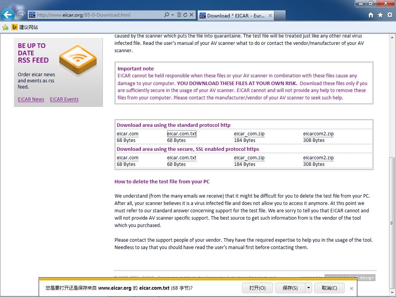The image size is (396, 297).
Task: Download eicar.com via https SSL
Action: [x=128, y=158]
